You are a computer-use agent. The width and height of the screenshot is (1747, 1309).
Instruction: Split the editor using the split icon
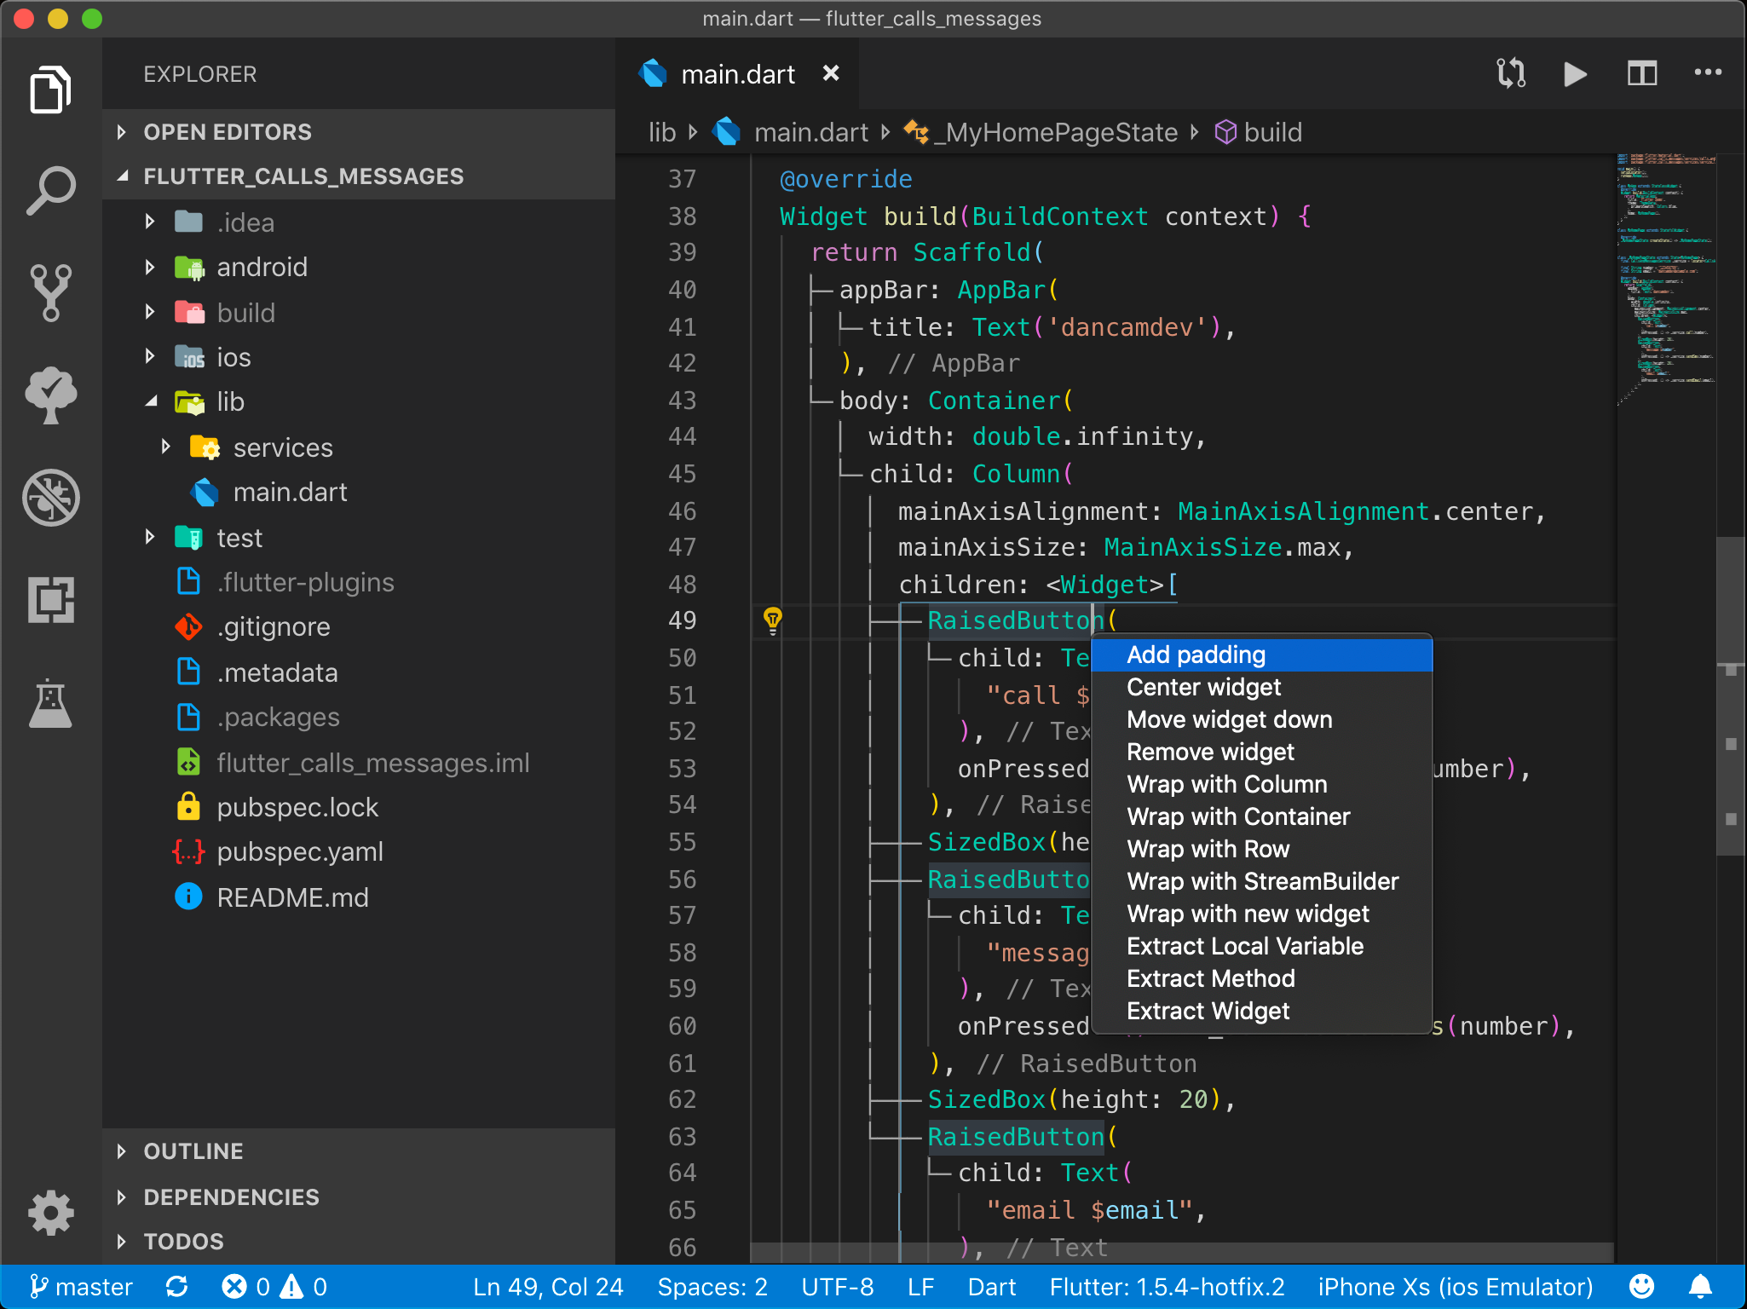(1641, 73)
